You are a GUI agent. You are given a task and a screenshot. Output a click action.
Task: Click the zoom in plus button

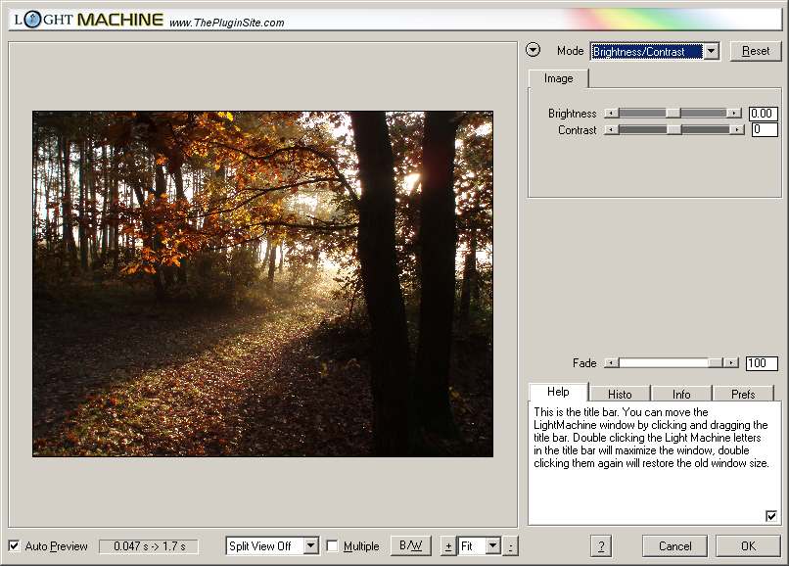pyautogui.click(x=447, y=546)
